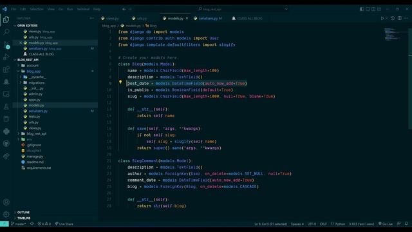The image size is (412, 232).
Task: Open the Manage gear menu
Action: (x=6, y=215)
